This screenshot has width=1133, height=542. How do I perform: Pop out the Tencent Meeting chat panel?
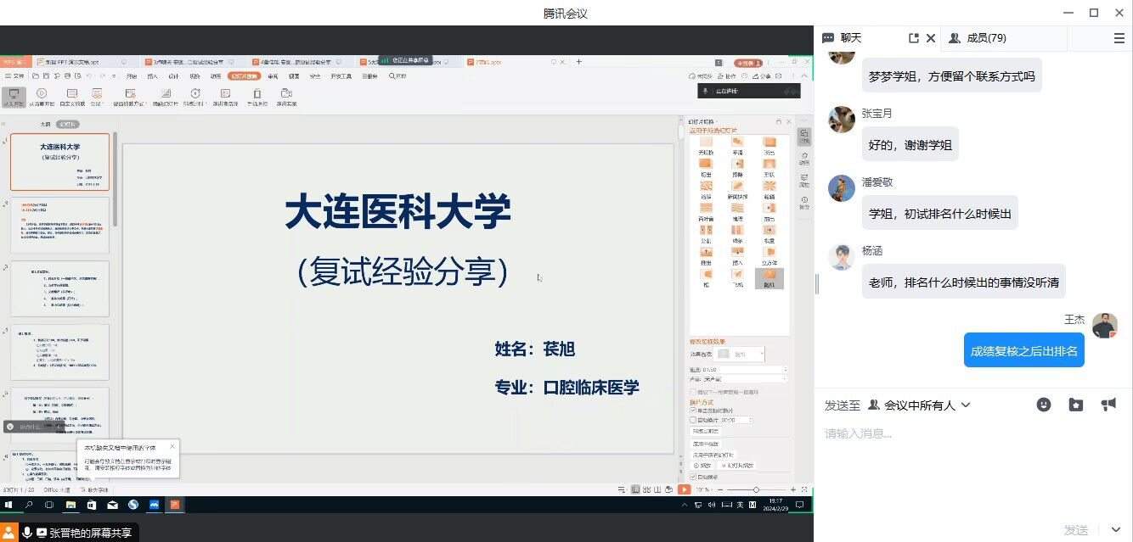914,38
